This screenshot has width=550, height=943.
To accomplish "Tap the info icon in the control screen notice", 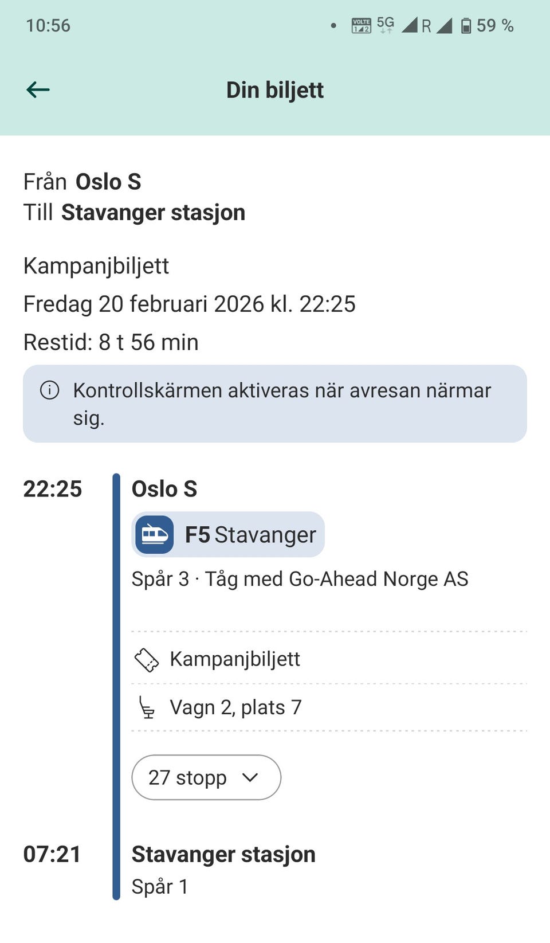I will coord(50,390).
